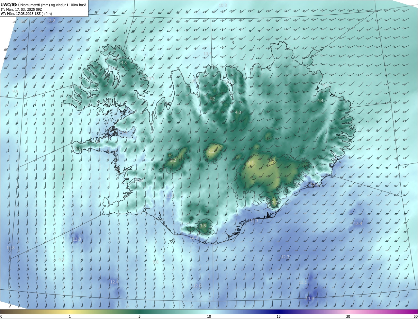Click the 0 tick label on the color scale
This screenshot has height=319, width=418.
(x=1, y=317)
